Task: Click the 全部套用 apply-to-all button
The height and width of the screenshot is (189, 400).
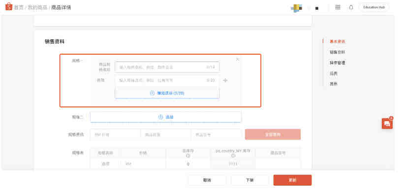Action: tap(273, 135)
